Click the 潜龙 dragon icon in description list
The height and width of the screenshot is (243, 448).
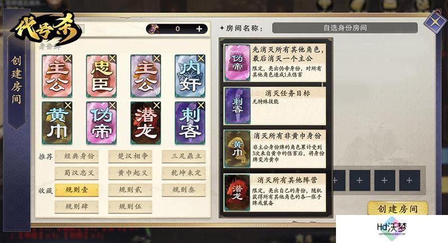pyautogui.click(x=237, y=193)
